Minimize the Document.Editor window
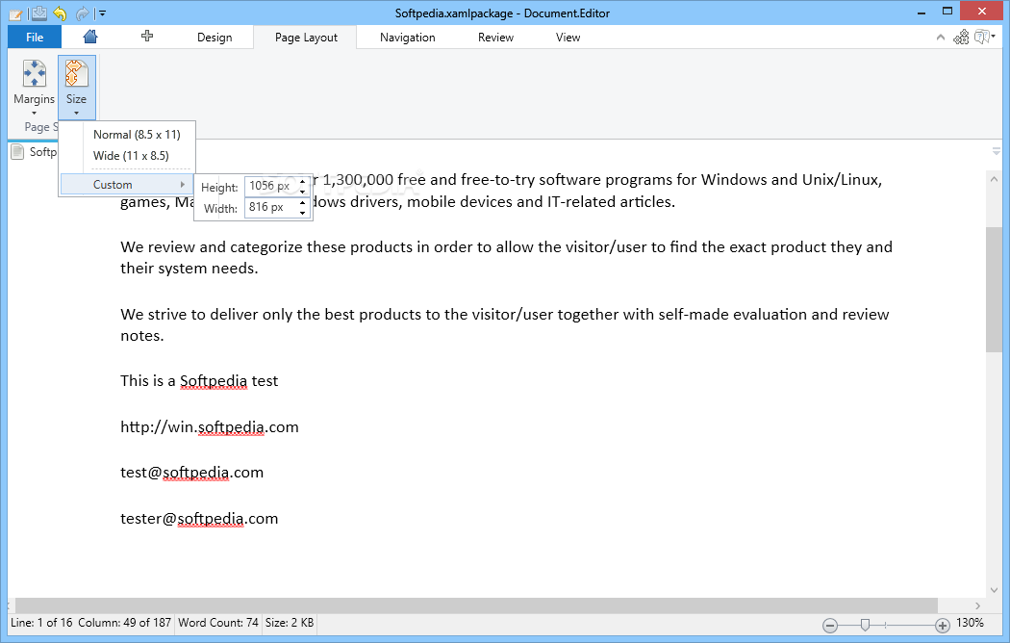This screenshot has width=1010, height=643. (922, 12)
